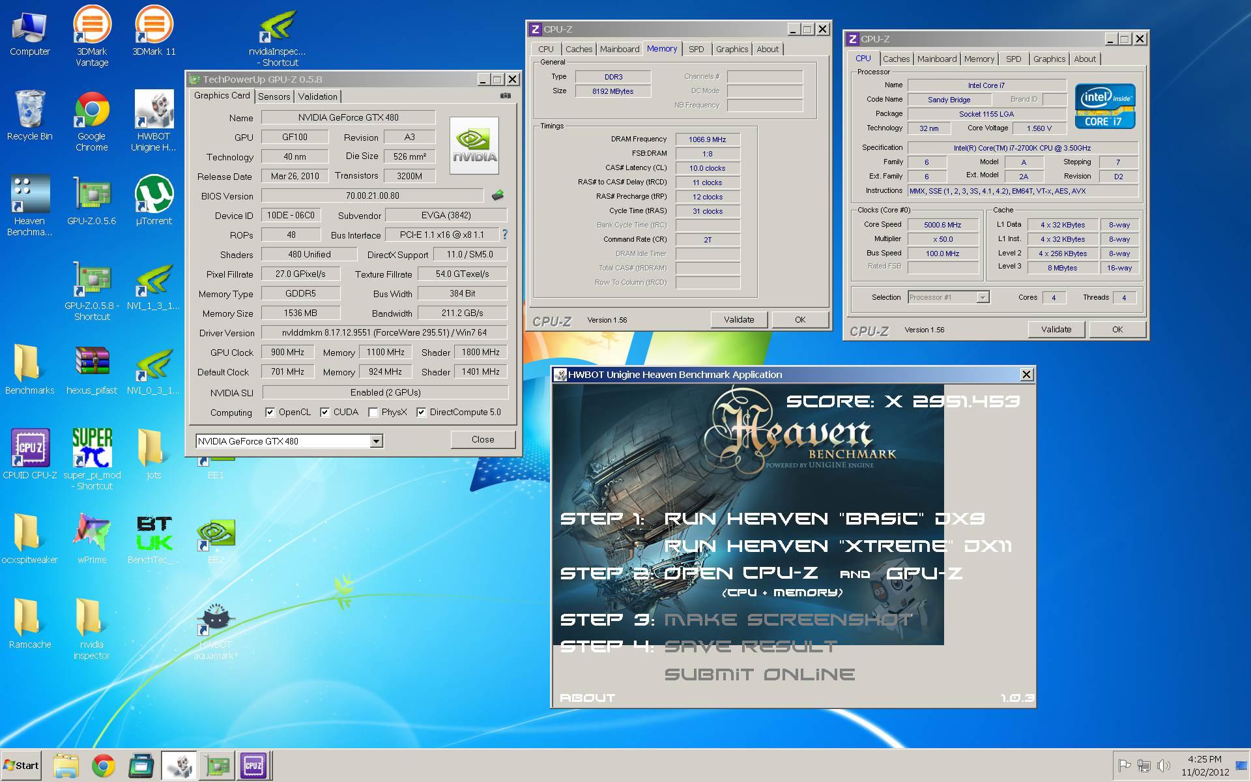Launch wPrime from desktop

coord(92,540)
